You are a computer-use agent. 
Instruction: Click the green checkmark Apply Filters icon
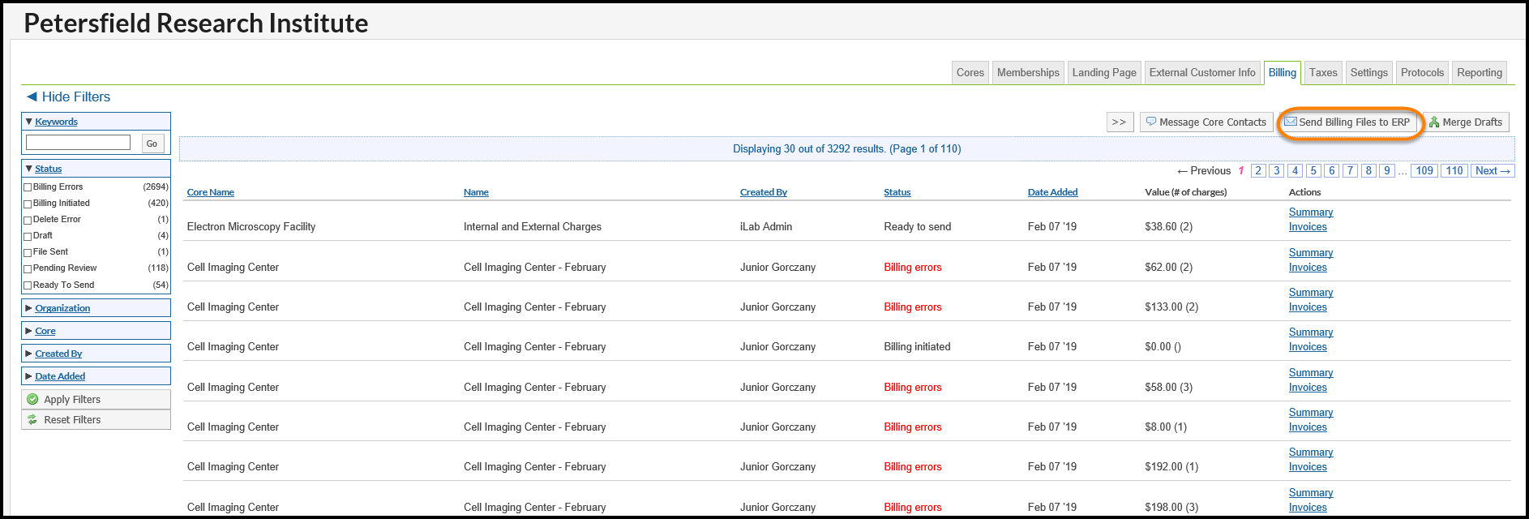pos(32,399)
